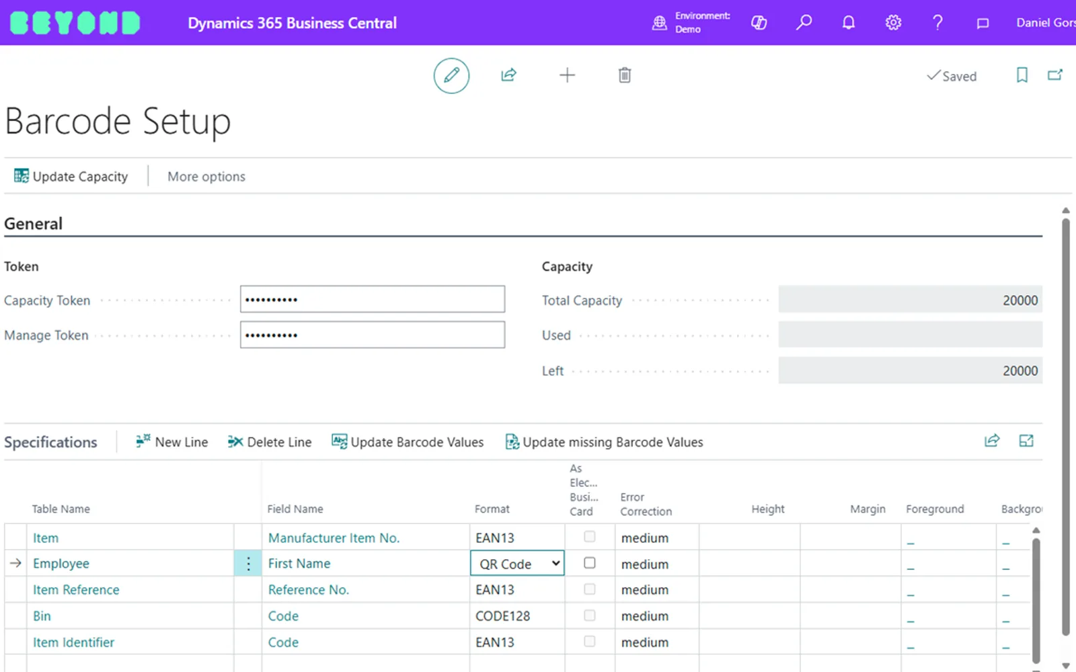Click the CODE128 format cell
This screenshot has height=672, width=1076.
517,616
